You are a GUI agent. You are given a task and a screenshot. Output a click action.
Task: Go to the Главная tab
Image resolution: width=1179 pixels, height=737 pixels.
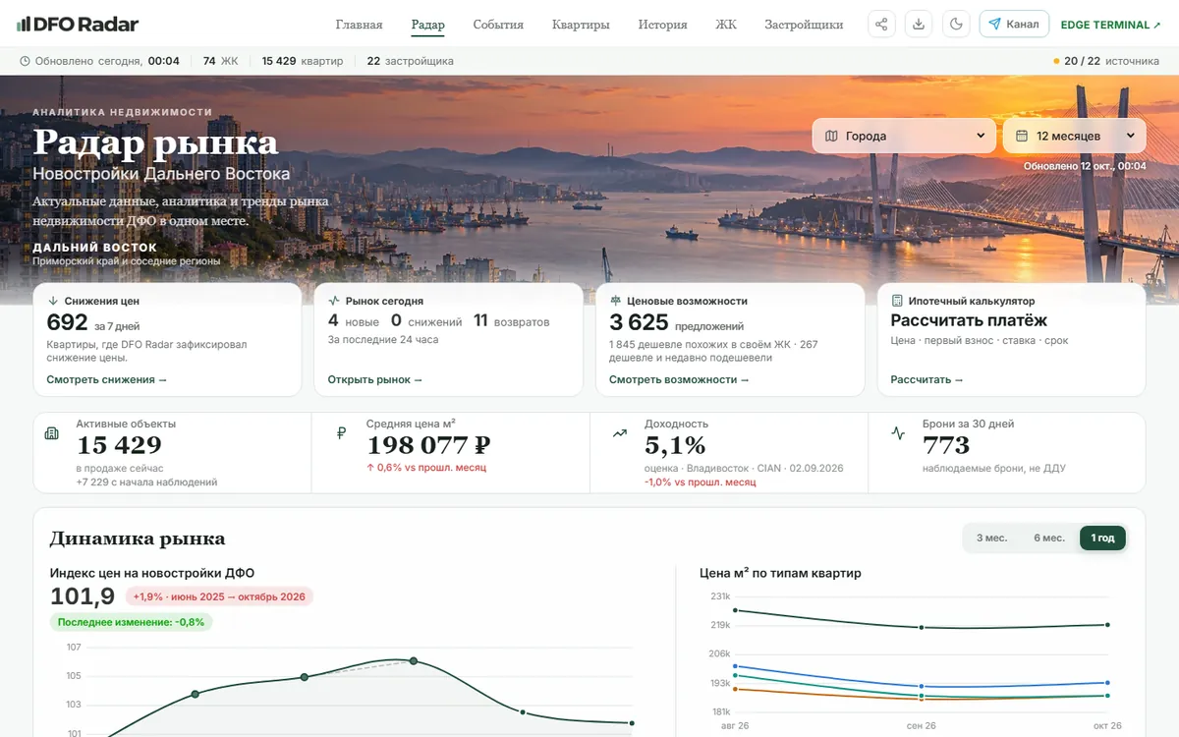[x=360, y=25]
